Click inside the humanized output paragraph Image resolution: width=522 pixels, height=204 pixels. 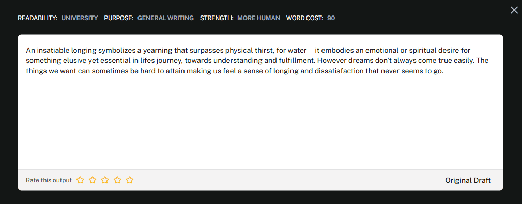[x=259, y=61]
